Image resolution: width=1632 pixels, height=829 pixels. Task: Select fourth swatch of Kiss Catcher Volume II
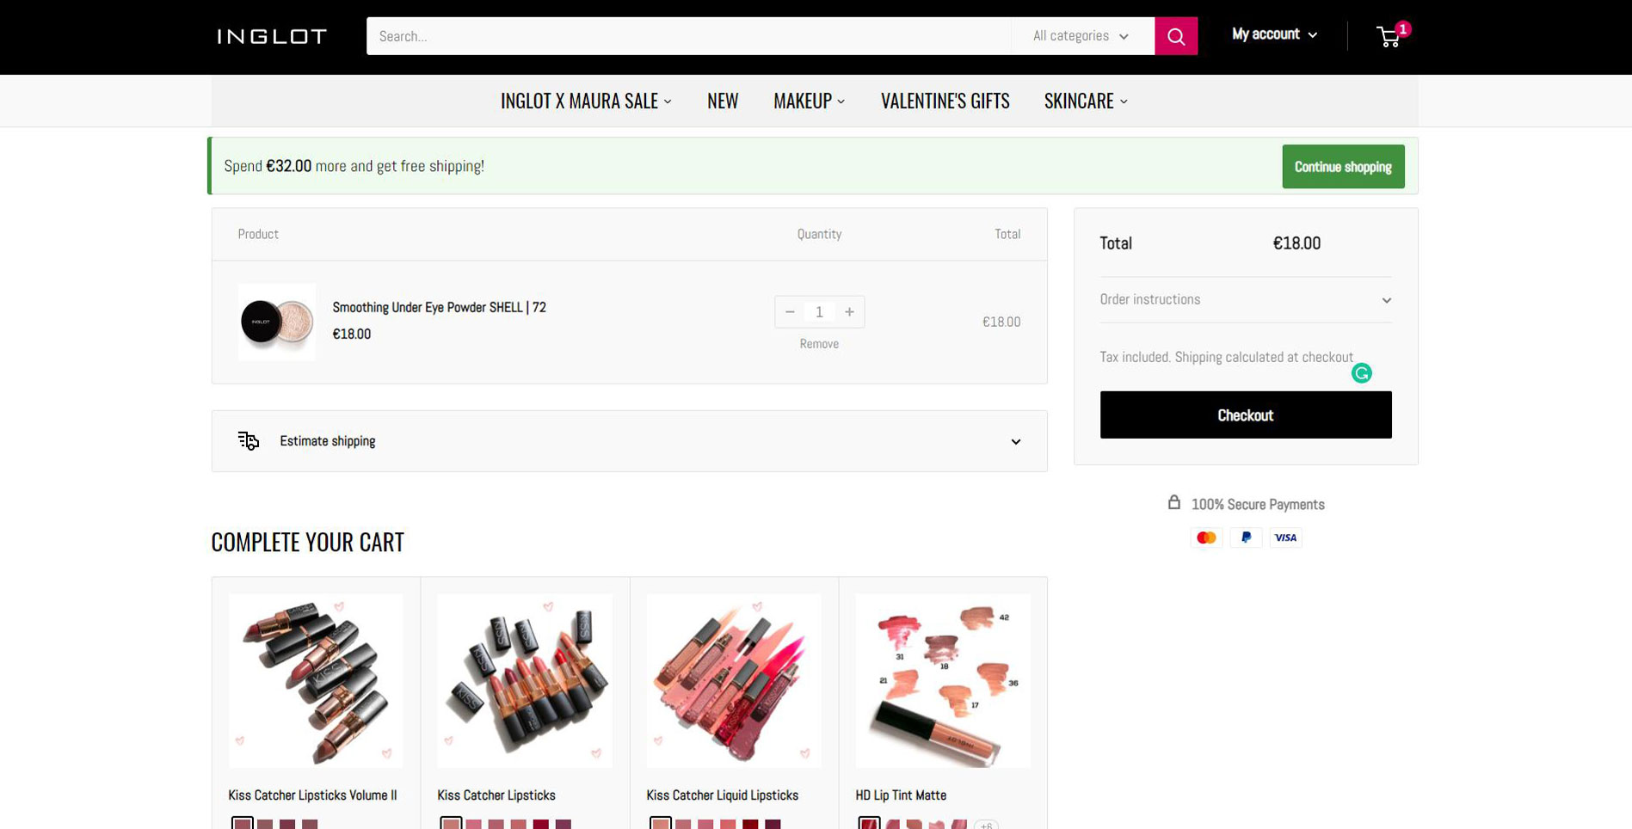pyautogui.click(x=310, y=825)
